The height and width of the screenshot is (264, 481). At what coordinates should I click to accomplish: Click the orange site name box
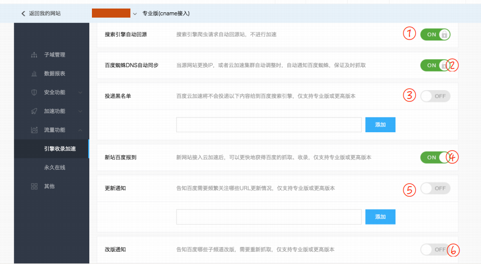click(111, 13)
